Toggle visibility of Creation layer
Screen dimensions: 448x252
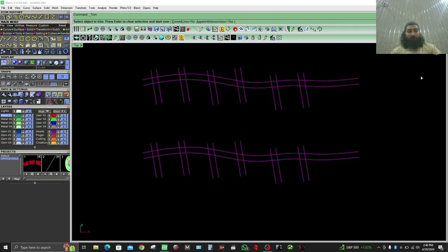coord(64,143)
